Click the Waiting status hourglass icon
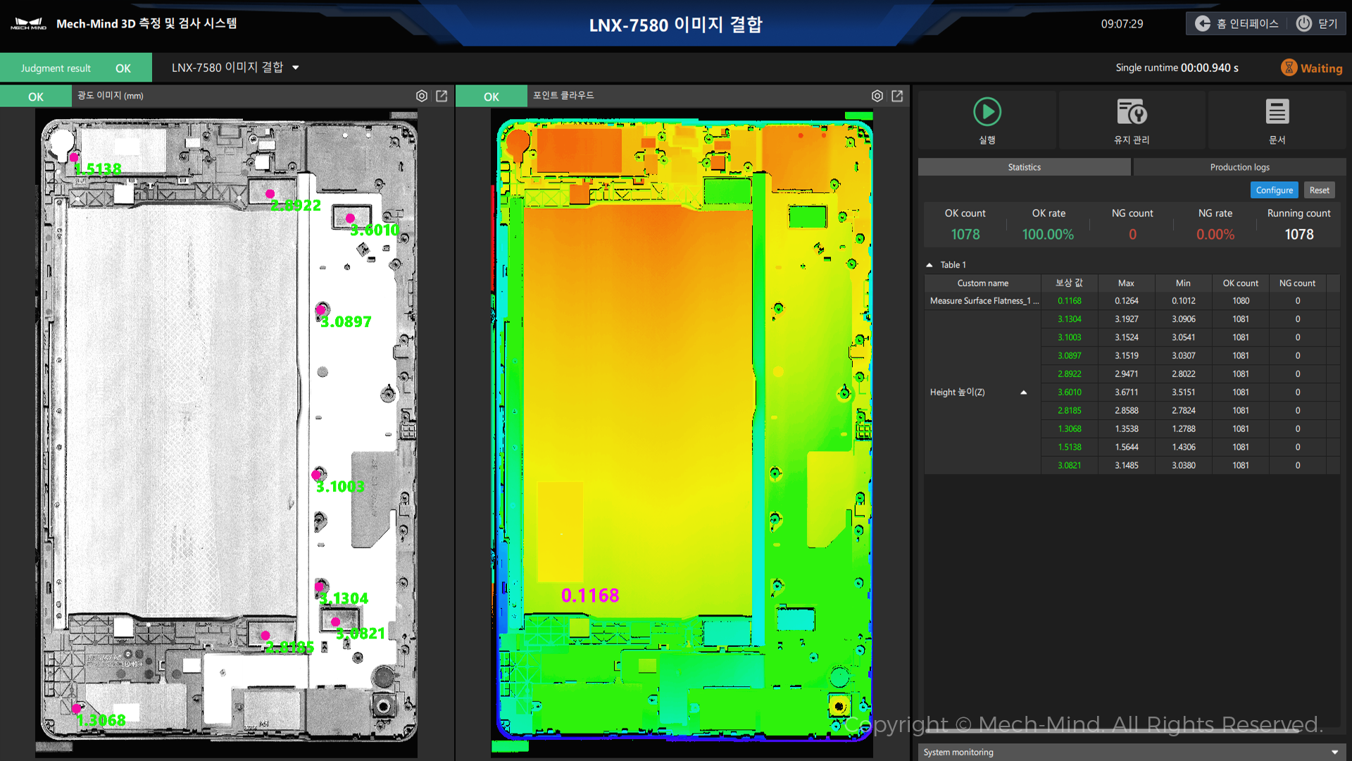1352x761 pixels. [1289, 68]
